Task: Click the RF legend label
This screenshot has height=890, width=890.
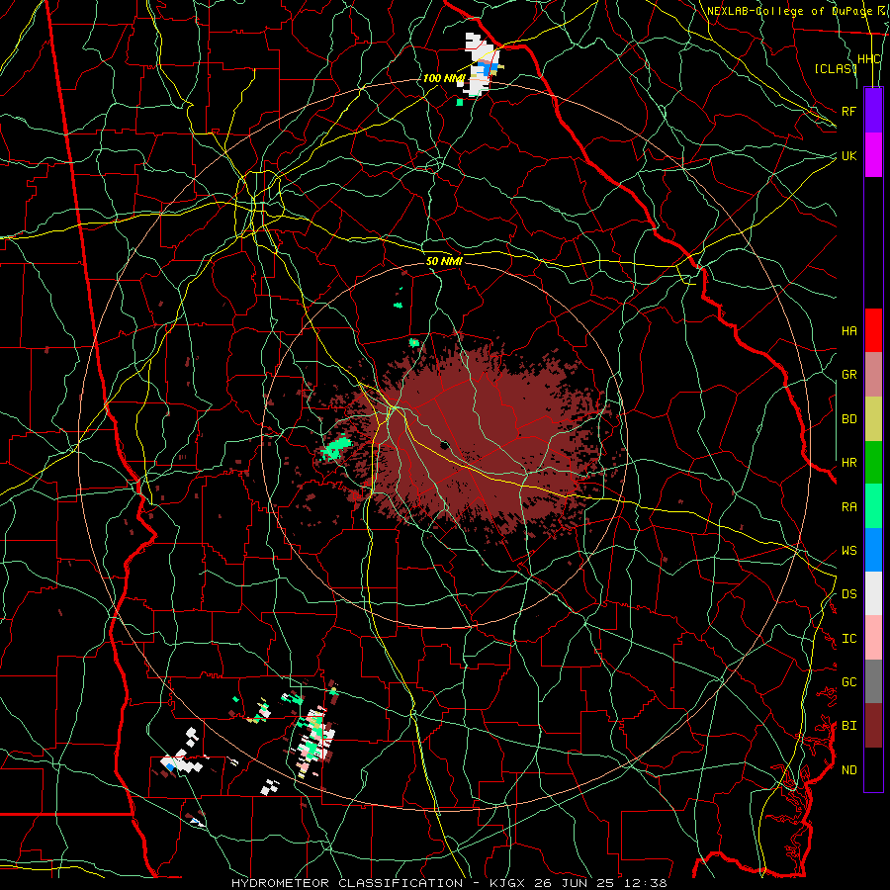Action: [x=849, y=111]
